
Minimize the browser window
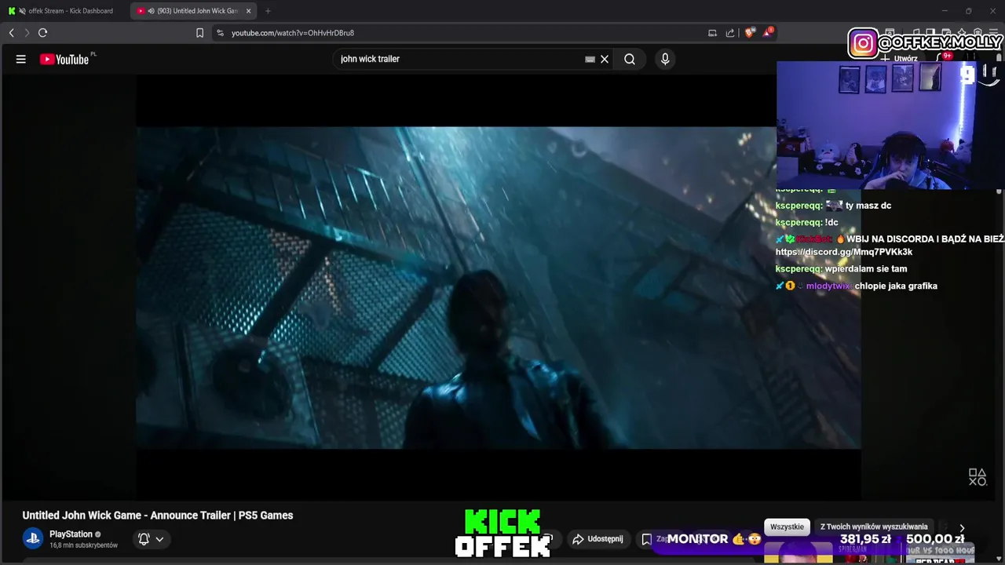pos(945,11)
